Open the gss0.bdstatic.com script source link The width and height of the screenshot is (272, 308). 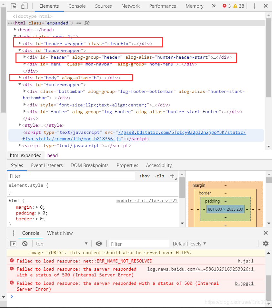point(134,135)
